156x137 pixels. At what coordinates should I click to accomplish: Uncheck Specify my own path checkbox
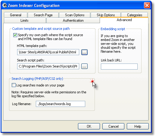pos(15,35)
